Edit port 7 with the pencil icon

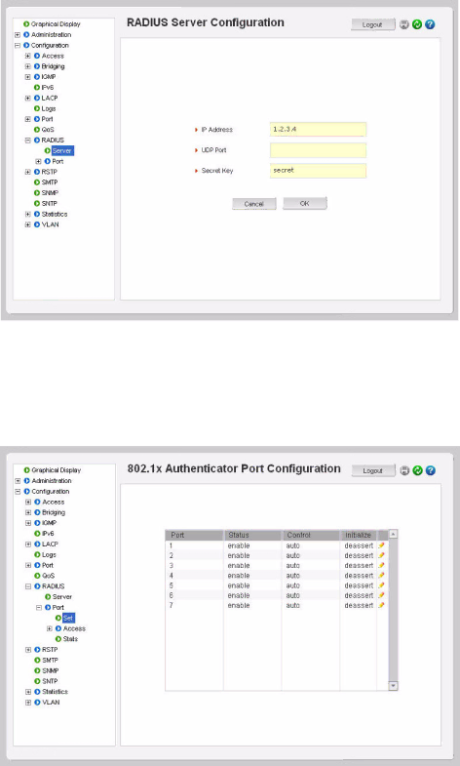pyautogui.click(x=381, y=605)
